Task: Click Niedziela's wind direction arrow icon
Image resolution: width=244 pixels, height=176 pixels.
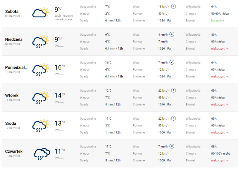Action: click(x=172, y=34)
